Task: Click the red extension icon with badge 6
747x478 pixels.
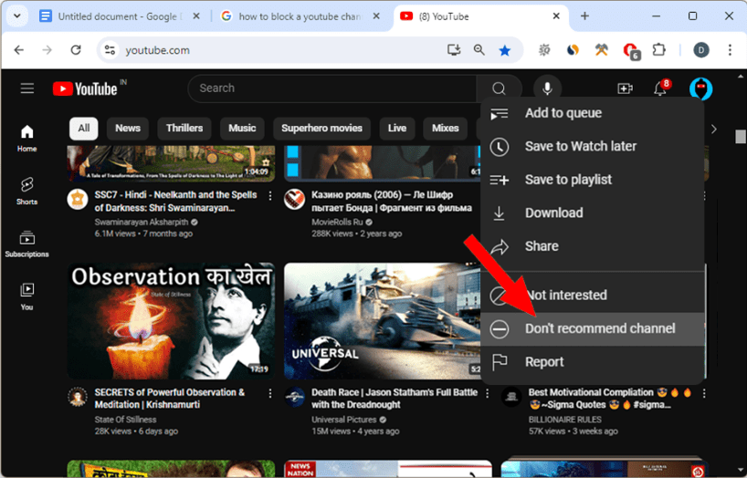Action: coord(631,50)
